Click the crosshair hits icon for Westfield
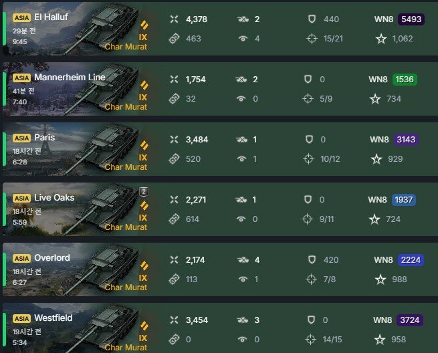 coord(310,340)
